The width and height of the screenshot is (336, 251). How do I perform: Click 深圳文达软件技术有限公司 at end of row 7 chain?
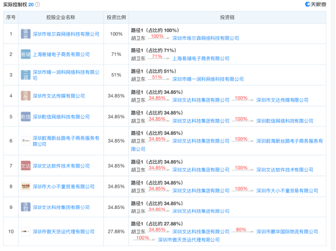click(x=285, y=170)
